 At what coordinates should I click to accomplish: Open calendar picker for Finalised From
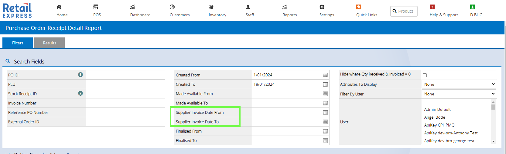[x=325, y=131]
